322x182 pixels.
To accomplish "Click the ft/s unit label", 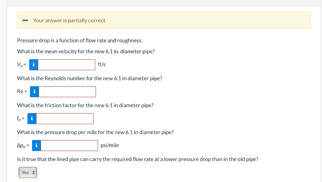I will 101,64.
